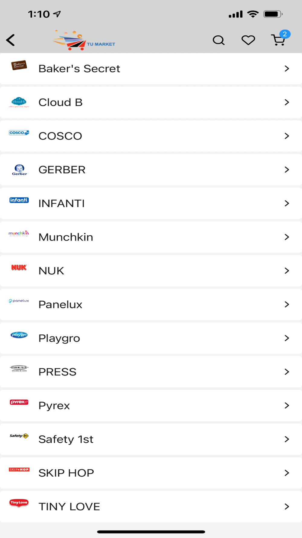Viewport: 302px width, 538px height.
Task: Tap the Gerber baby logo
Action: (19, 170)
